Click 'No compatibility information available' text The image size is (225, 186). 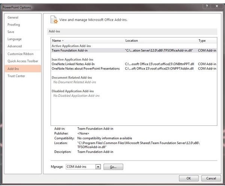pyautogui.click(x=105, y=138)
